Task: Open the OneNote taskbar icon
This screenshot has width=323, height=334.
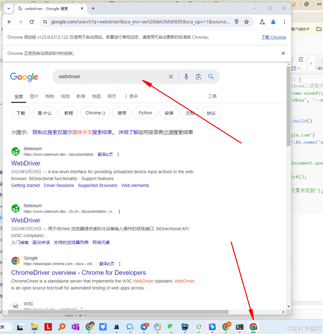Action: (76, 327)
